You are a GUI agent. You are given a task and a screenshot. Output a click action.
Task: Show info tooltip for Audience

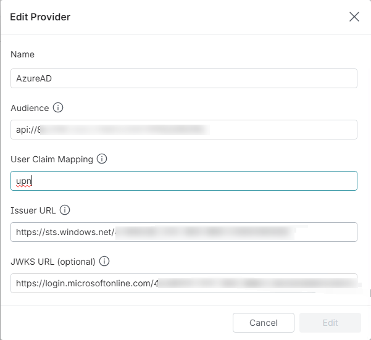[x=58, y=108]
